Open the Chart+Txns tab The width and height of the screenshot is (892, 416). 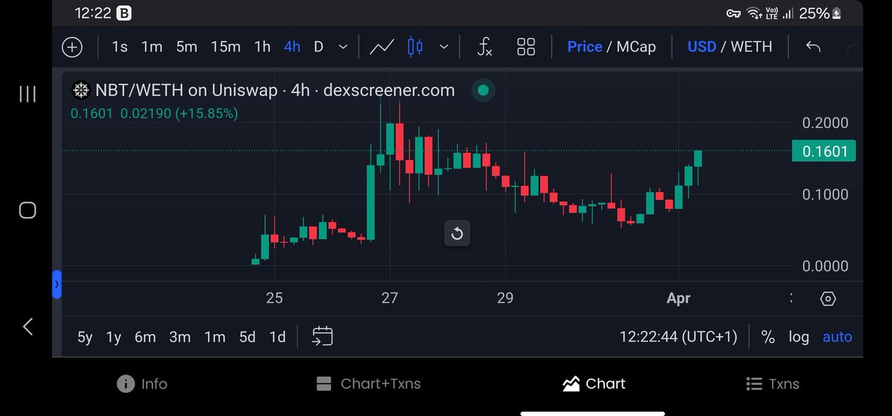click(368, 384)
